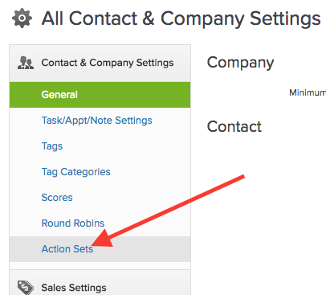
Task: Select Round Robins in the sidebar
Action: 73,223
